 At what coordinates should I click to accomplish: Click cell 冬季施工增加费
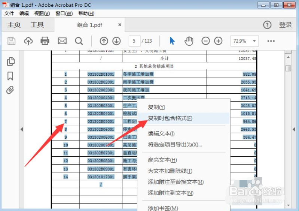[x=138, y=74]
